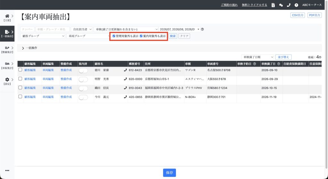Click 車両編集 link for 明智 光秀
The width and height of the screenshot is (328, 179).
[x=48, y=79]
